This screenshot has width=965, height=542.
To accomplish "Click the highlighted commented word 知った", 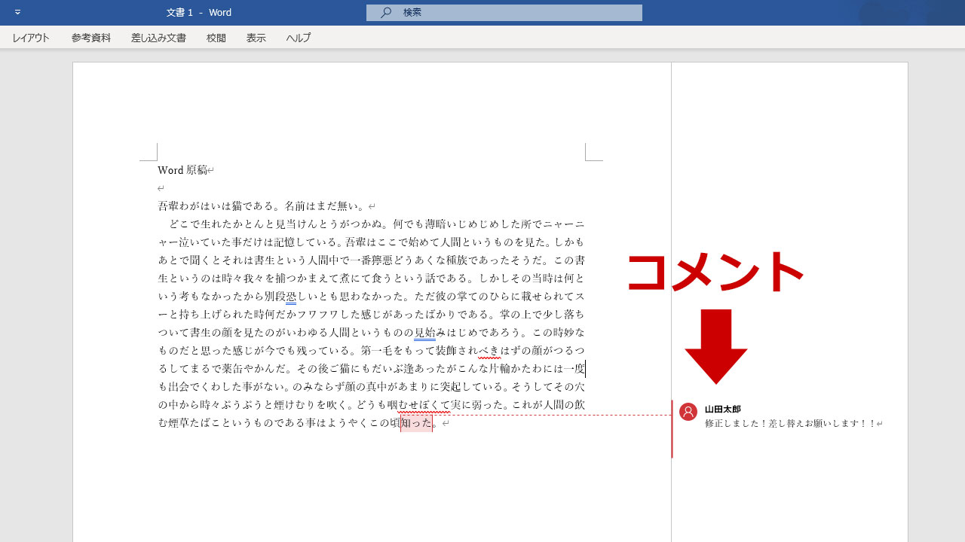I will 416,423.
